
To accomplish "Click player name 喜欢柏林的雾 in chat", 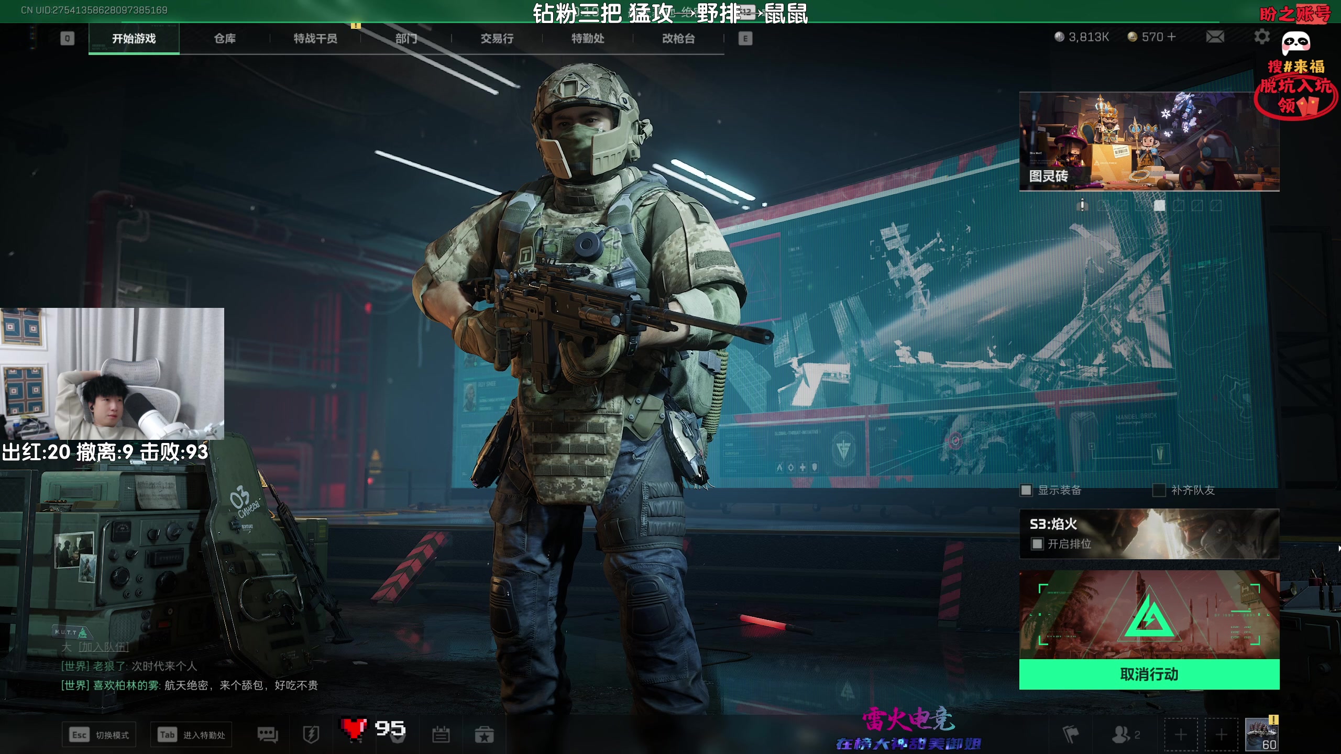I will (126, 685).
